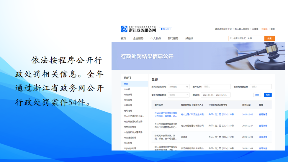The height and width of the screenshot is (162, 288).
Task: Open the 好差评 menu item
Action: tap(189, 38)
